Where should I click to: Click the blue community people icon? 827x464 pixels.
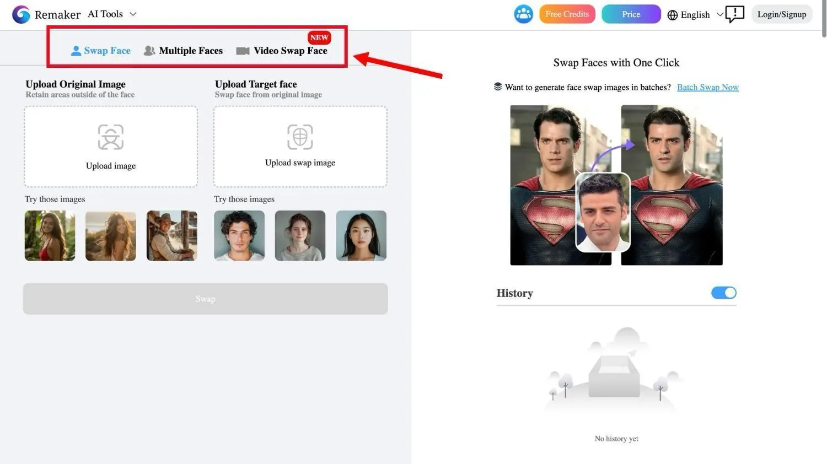(x=523, y=14)
